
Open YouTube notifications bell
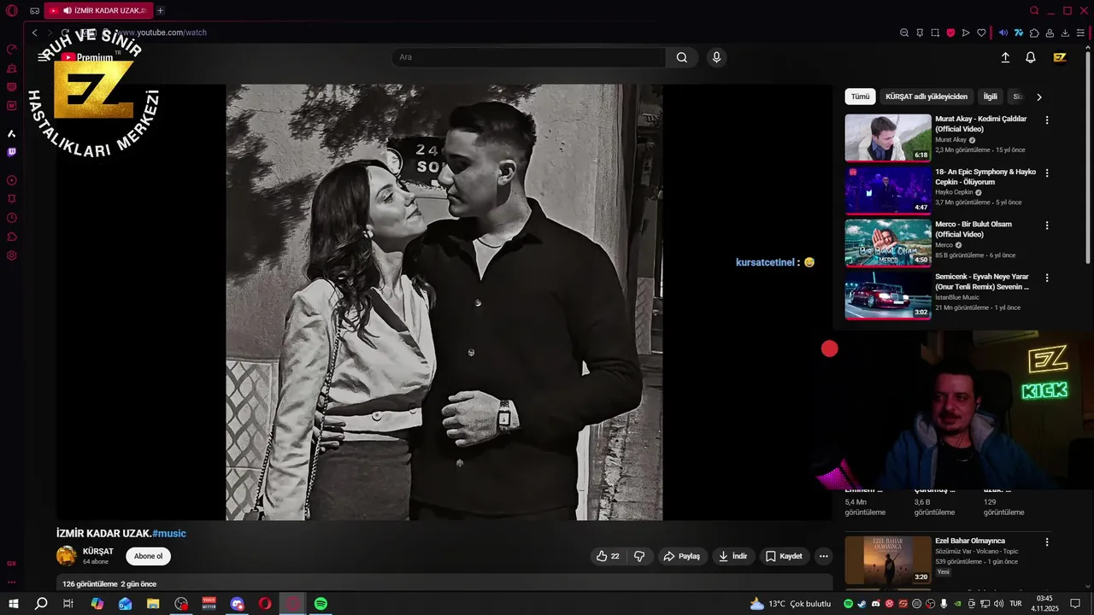point(1031,57)
